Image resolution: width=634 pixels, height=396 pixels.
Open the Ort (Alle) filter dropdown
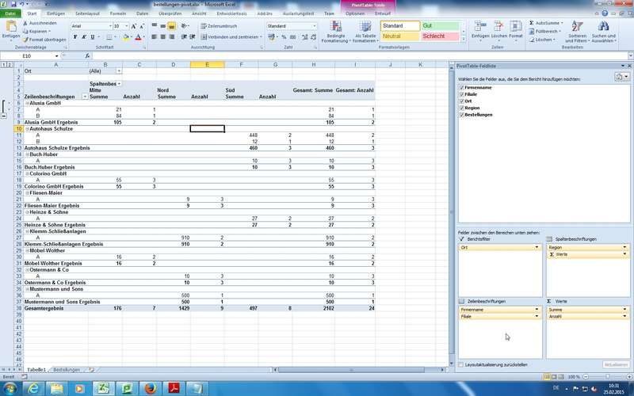[119, 70]
